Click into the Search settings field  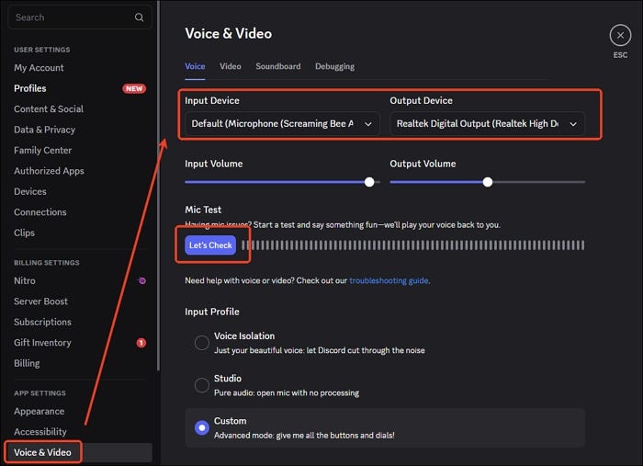[x=80, y=17]
